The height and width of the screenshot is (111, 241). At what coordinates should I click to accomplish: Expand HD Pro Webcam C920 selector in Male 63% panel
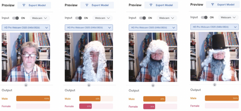click(x=89, y=28)
